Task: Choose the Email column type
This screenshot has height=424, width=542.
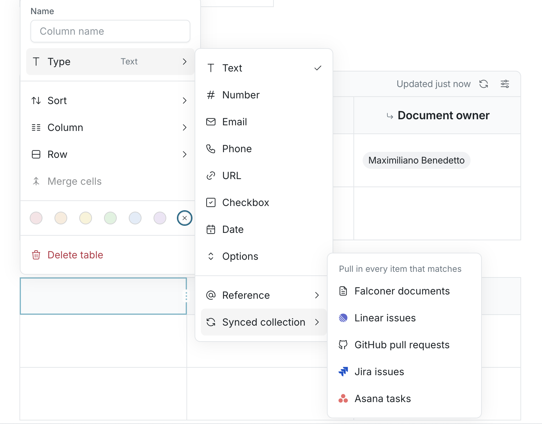Action: pos(264,122)
